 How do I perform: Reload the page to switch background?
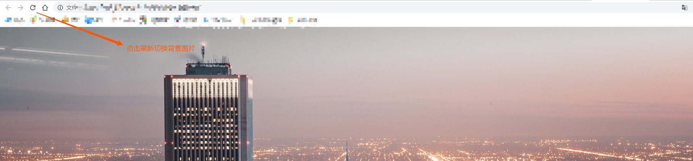click(33, 8)
